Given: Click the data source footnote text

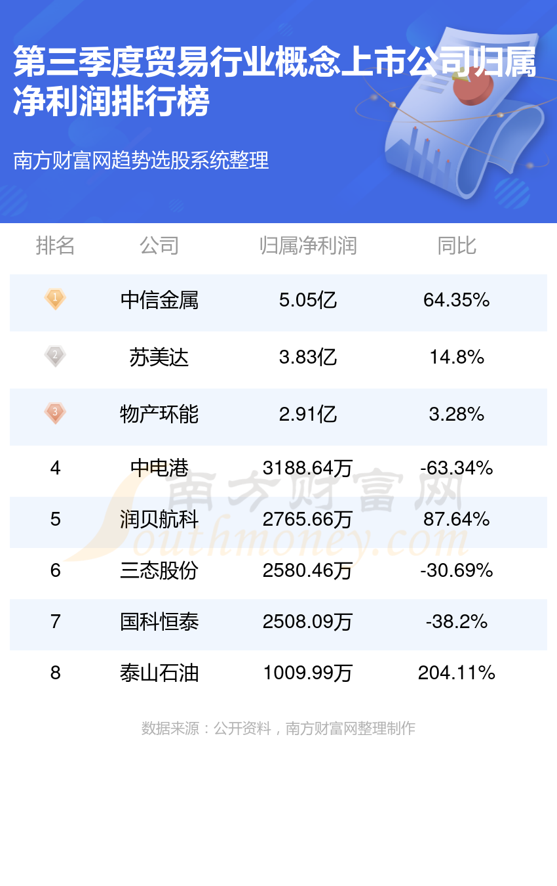Looking at the screenshot, I should coord(278,728).
